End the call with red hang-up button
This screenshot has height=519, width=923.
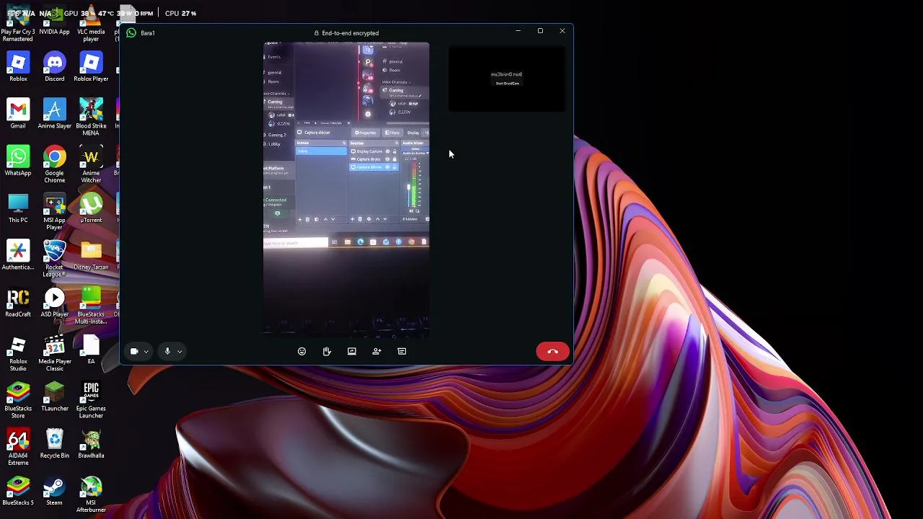[552, 351]
